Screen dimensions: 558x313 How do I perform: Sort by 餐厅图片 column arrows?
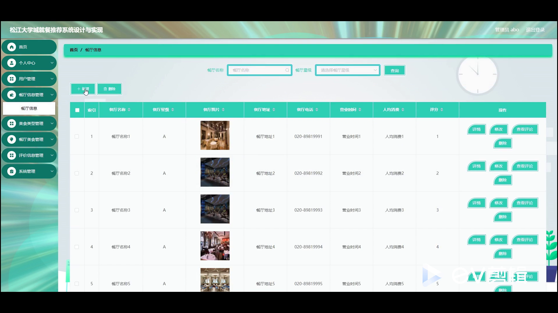(x=223, y=110)
